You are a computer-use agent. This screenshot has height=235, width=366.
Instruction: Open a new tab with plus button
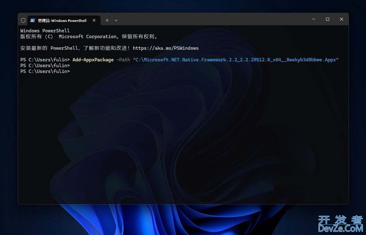pos(107,20)
